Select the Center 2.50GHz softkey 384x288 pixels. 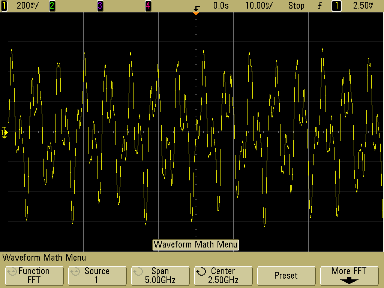click(x=223, y=275)
